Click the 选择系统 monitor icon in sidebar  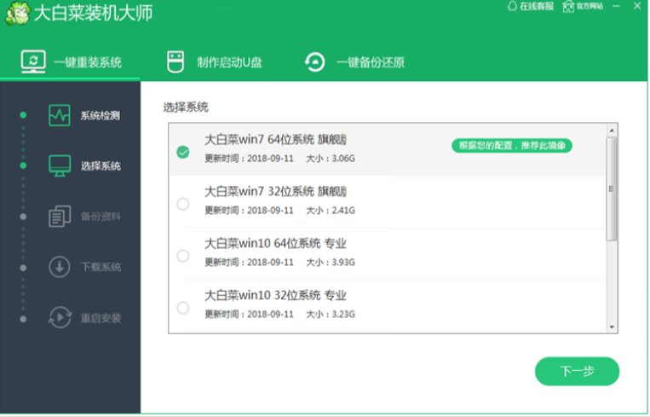(60, 165)
